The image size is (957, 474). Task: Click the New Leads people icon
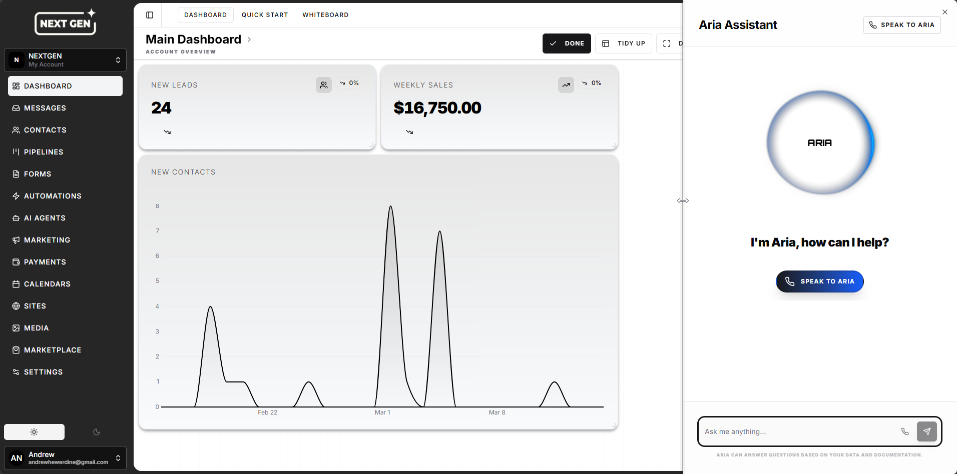(324, 85)
